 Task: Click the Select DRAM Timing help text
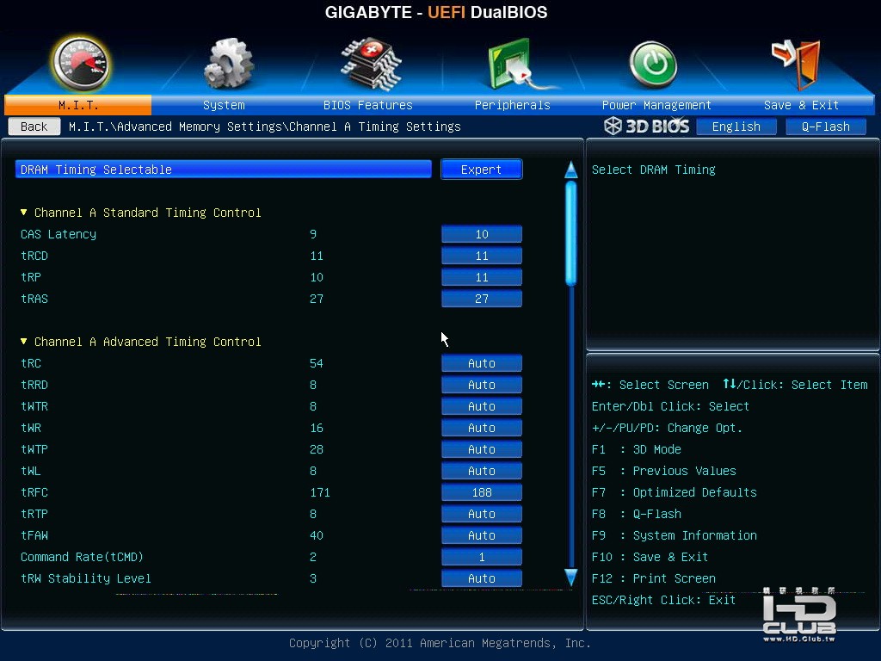[654, 170]
